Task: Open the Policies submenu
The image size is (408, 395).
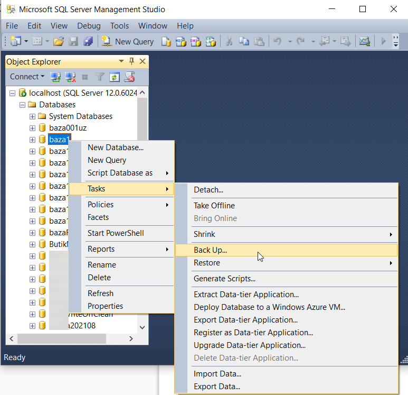Action: [x=121, y=205]
